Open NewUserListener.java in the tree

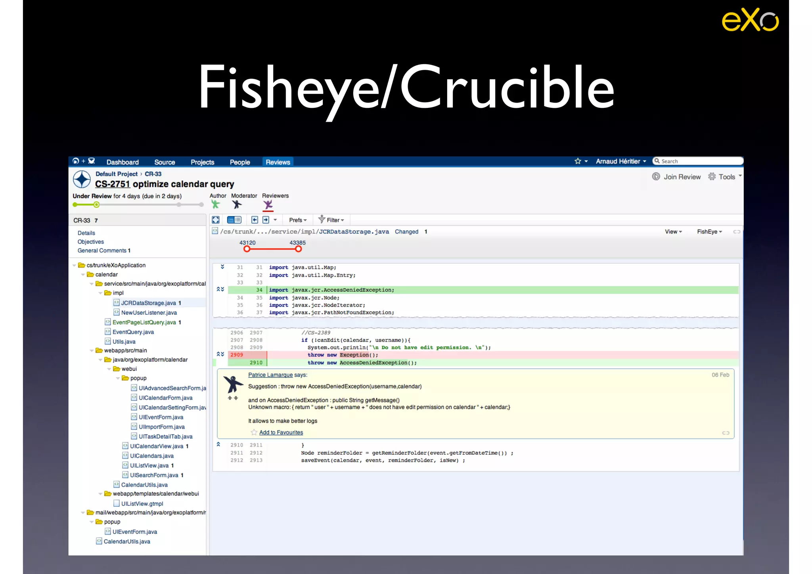(149, 313)
